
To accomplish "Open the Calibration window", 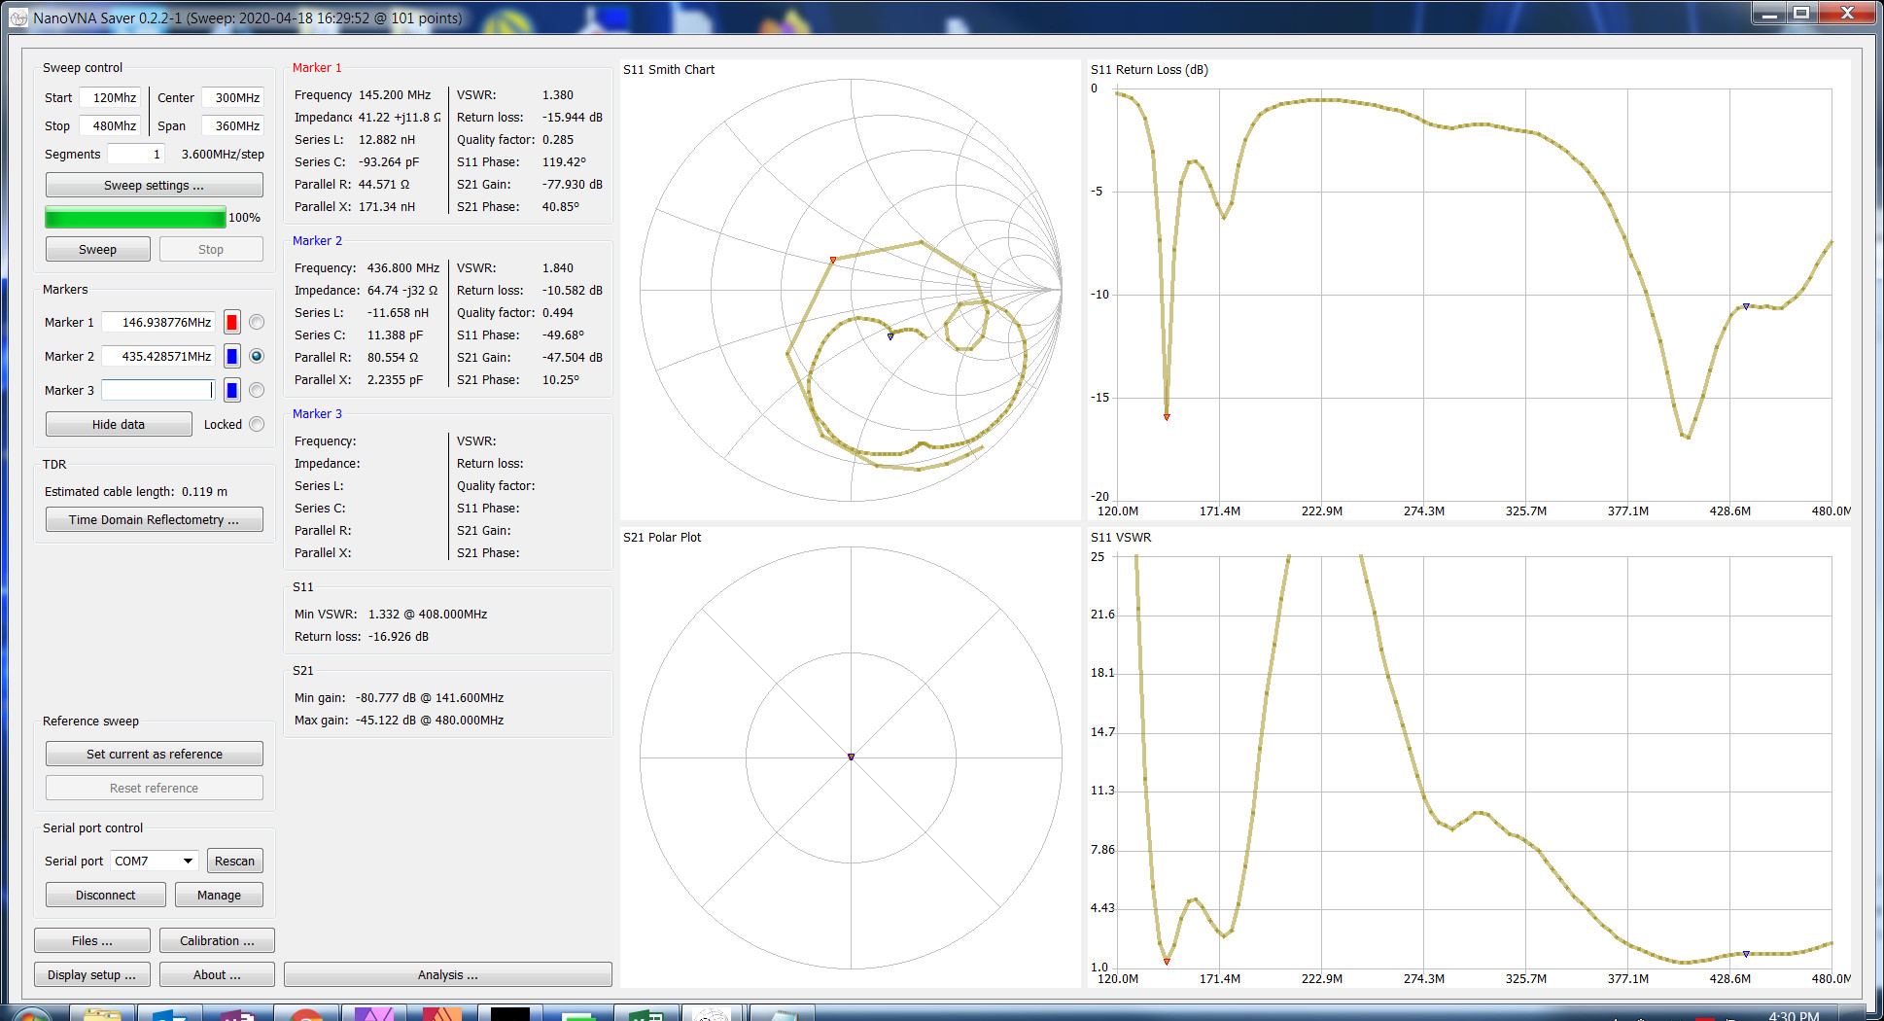I will [217, 941].
